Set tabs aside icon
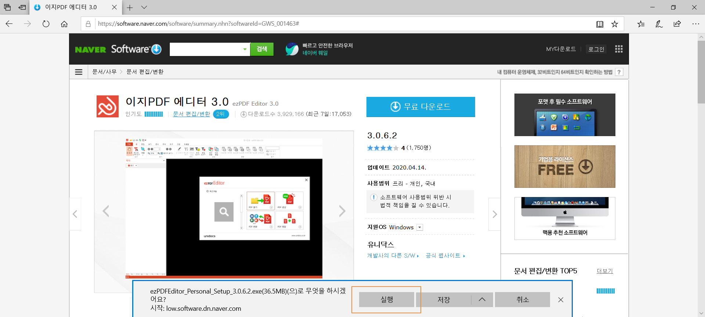Screen dimensions: 705x317 click(x=22, y=7)
